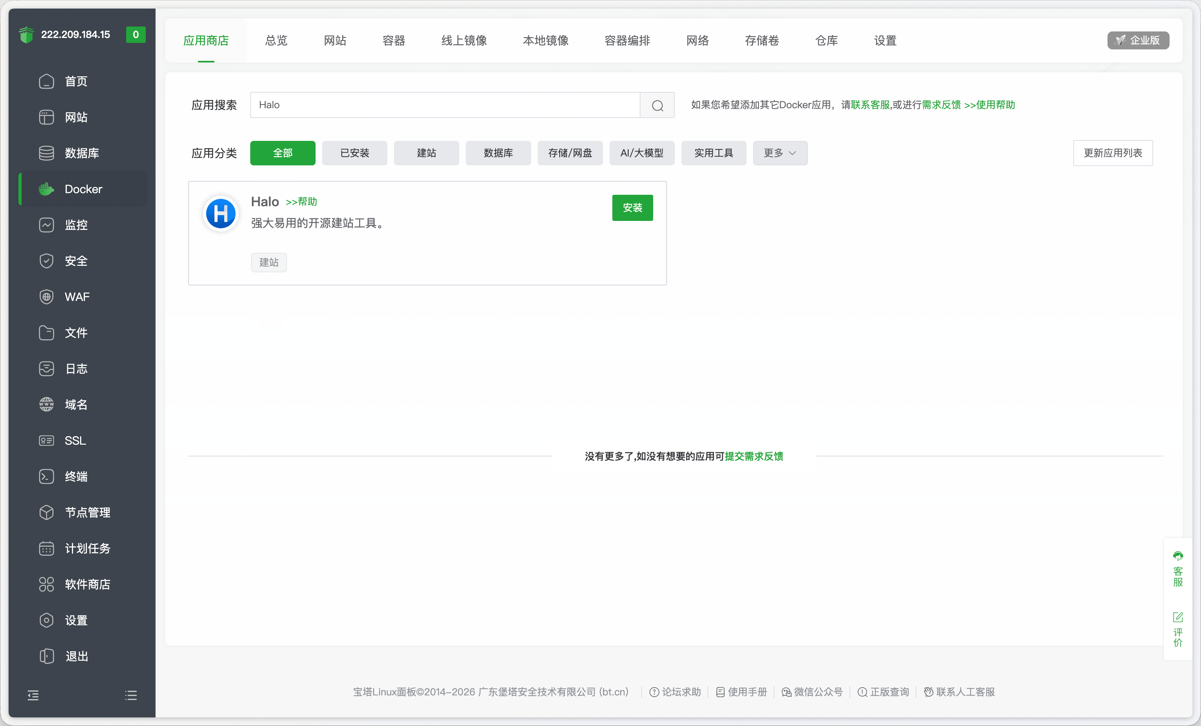
Task: Open WAF settings in the sidebar
Action: pyautogui.click(x=76, y=296)
